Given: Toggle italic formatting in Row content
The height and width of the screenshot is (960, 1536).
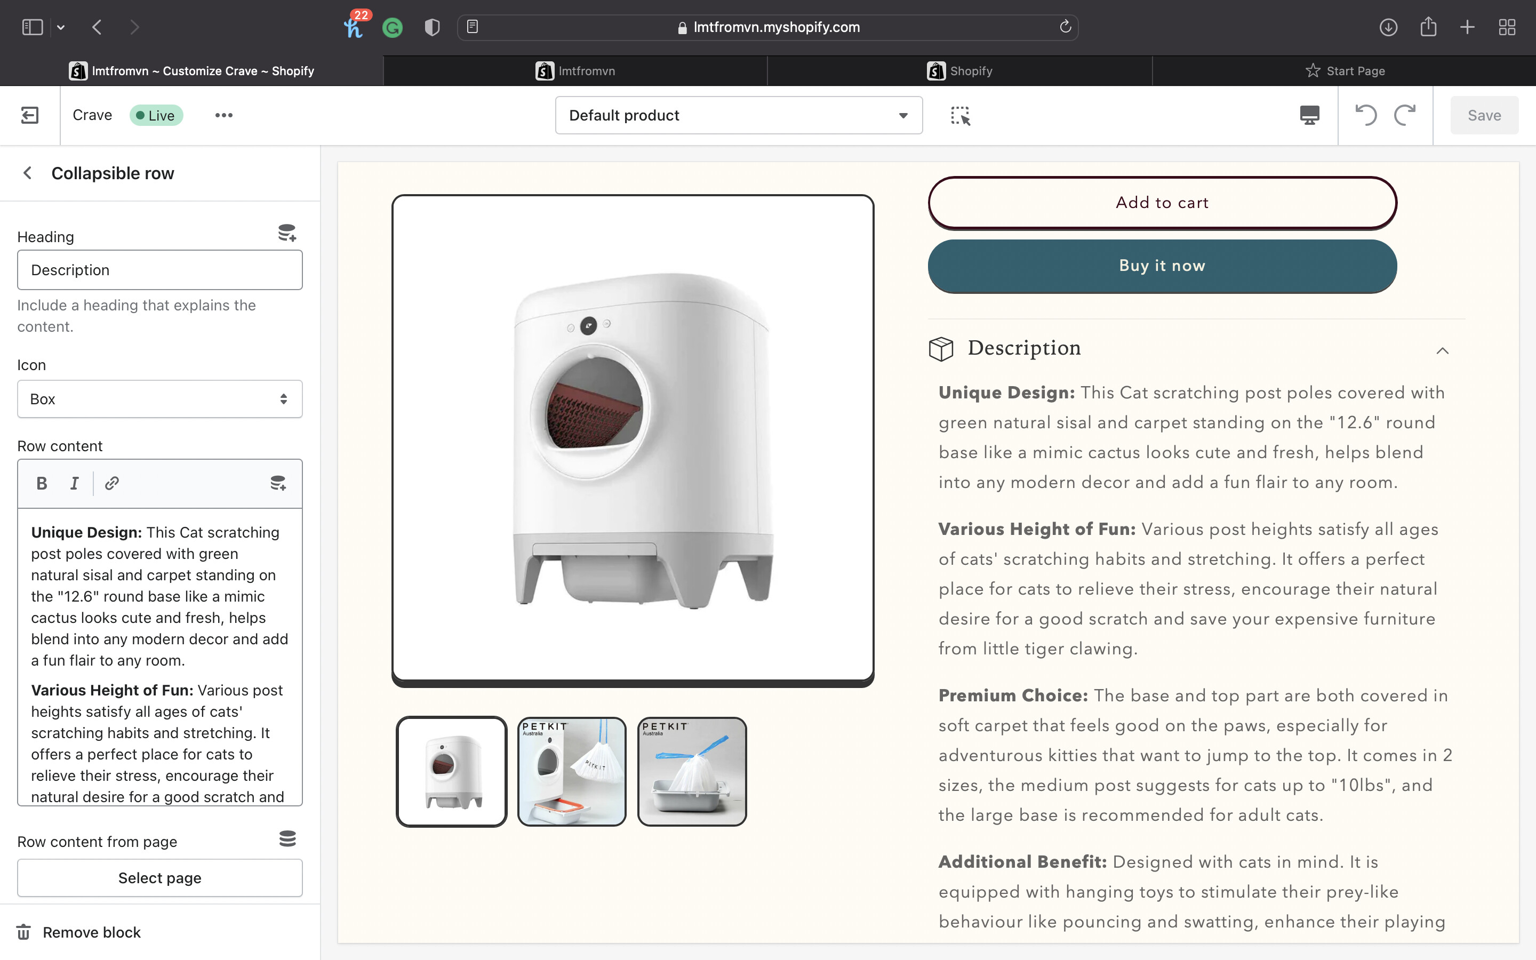Looking at the screenshot, I should 74,483.
